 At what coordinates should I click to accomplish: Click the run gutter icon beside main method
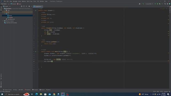pos(36,51)
